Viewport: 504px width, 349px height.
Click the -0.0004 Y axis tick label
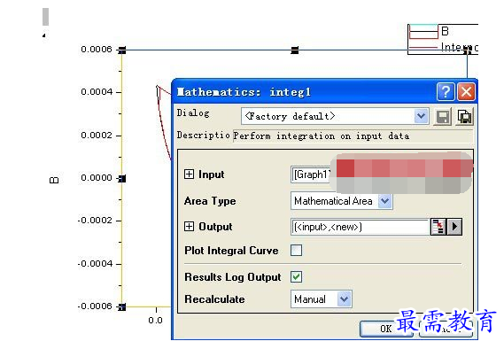(x=95, y=264)
